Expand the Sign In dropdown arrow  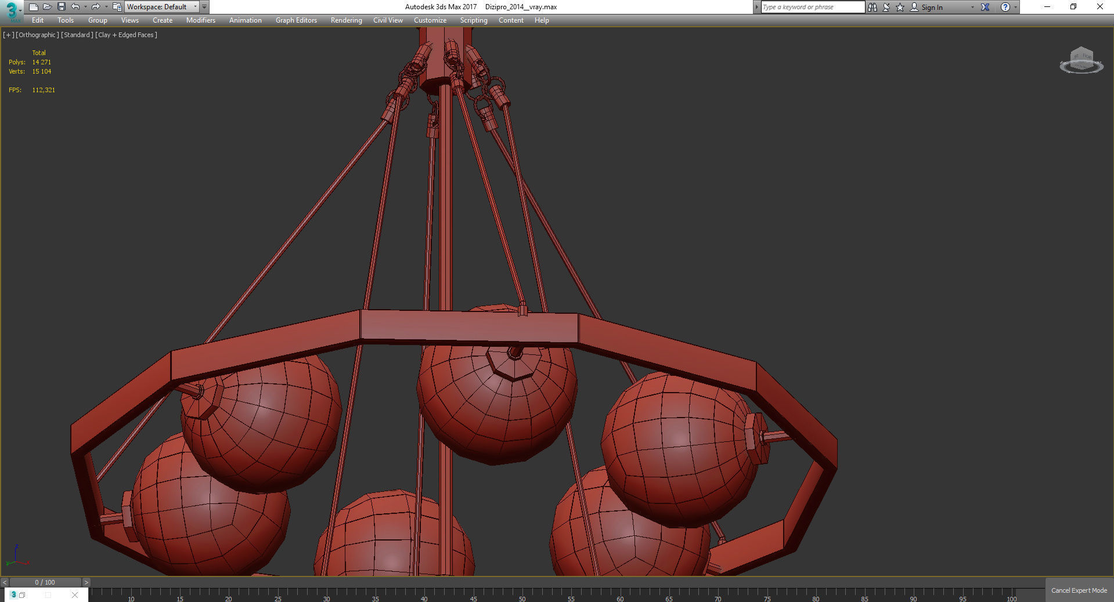tap(972, 8)
